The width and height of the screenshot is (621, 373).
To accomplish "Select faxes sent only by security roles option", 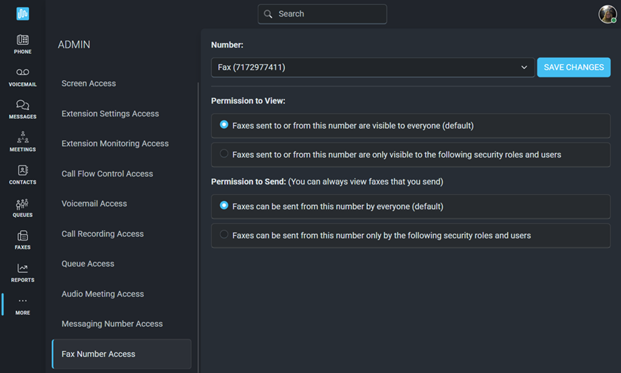I will click(224, 235).
